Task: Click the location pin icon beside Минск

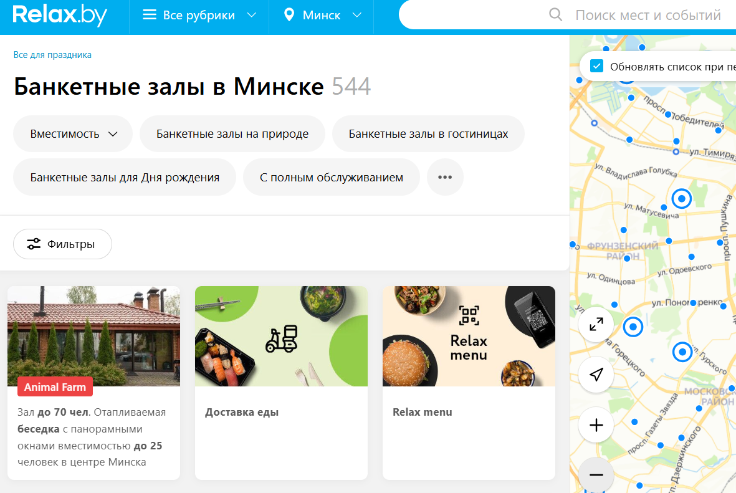Action: (x=289, y=15)
